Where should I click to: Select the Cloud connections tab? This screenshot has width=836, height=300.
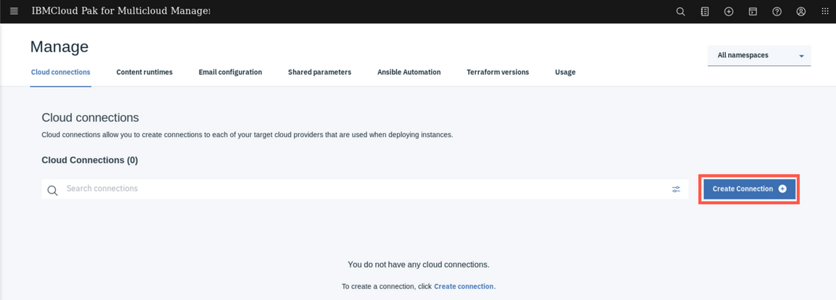[61, 72]
